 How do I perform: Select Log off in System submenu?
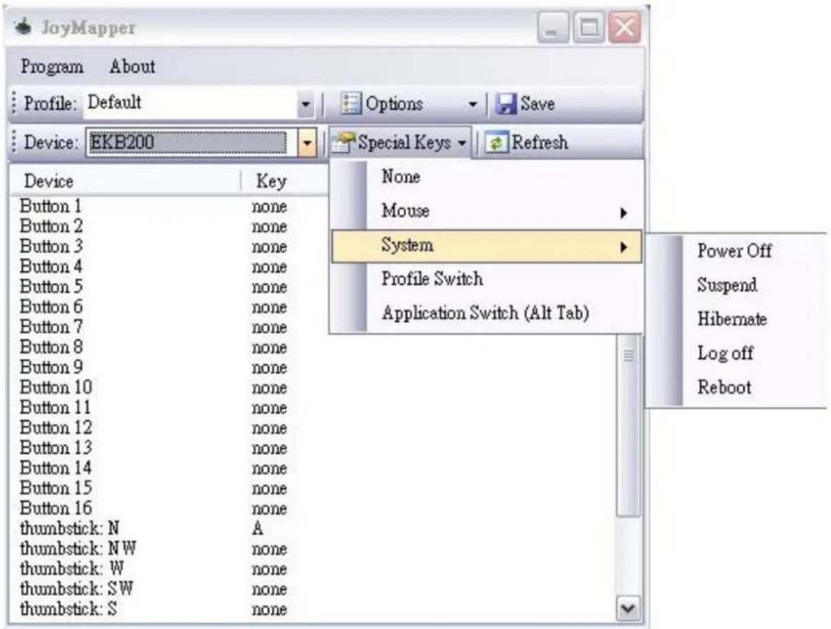(725, 353)
